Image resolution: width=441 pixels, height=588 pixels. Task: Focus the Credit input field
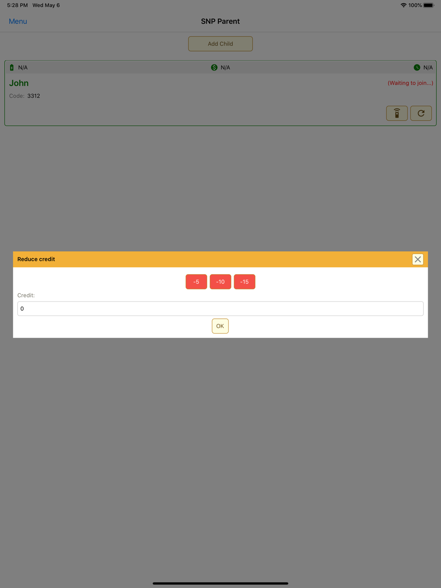point(220,309)
